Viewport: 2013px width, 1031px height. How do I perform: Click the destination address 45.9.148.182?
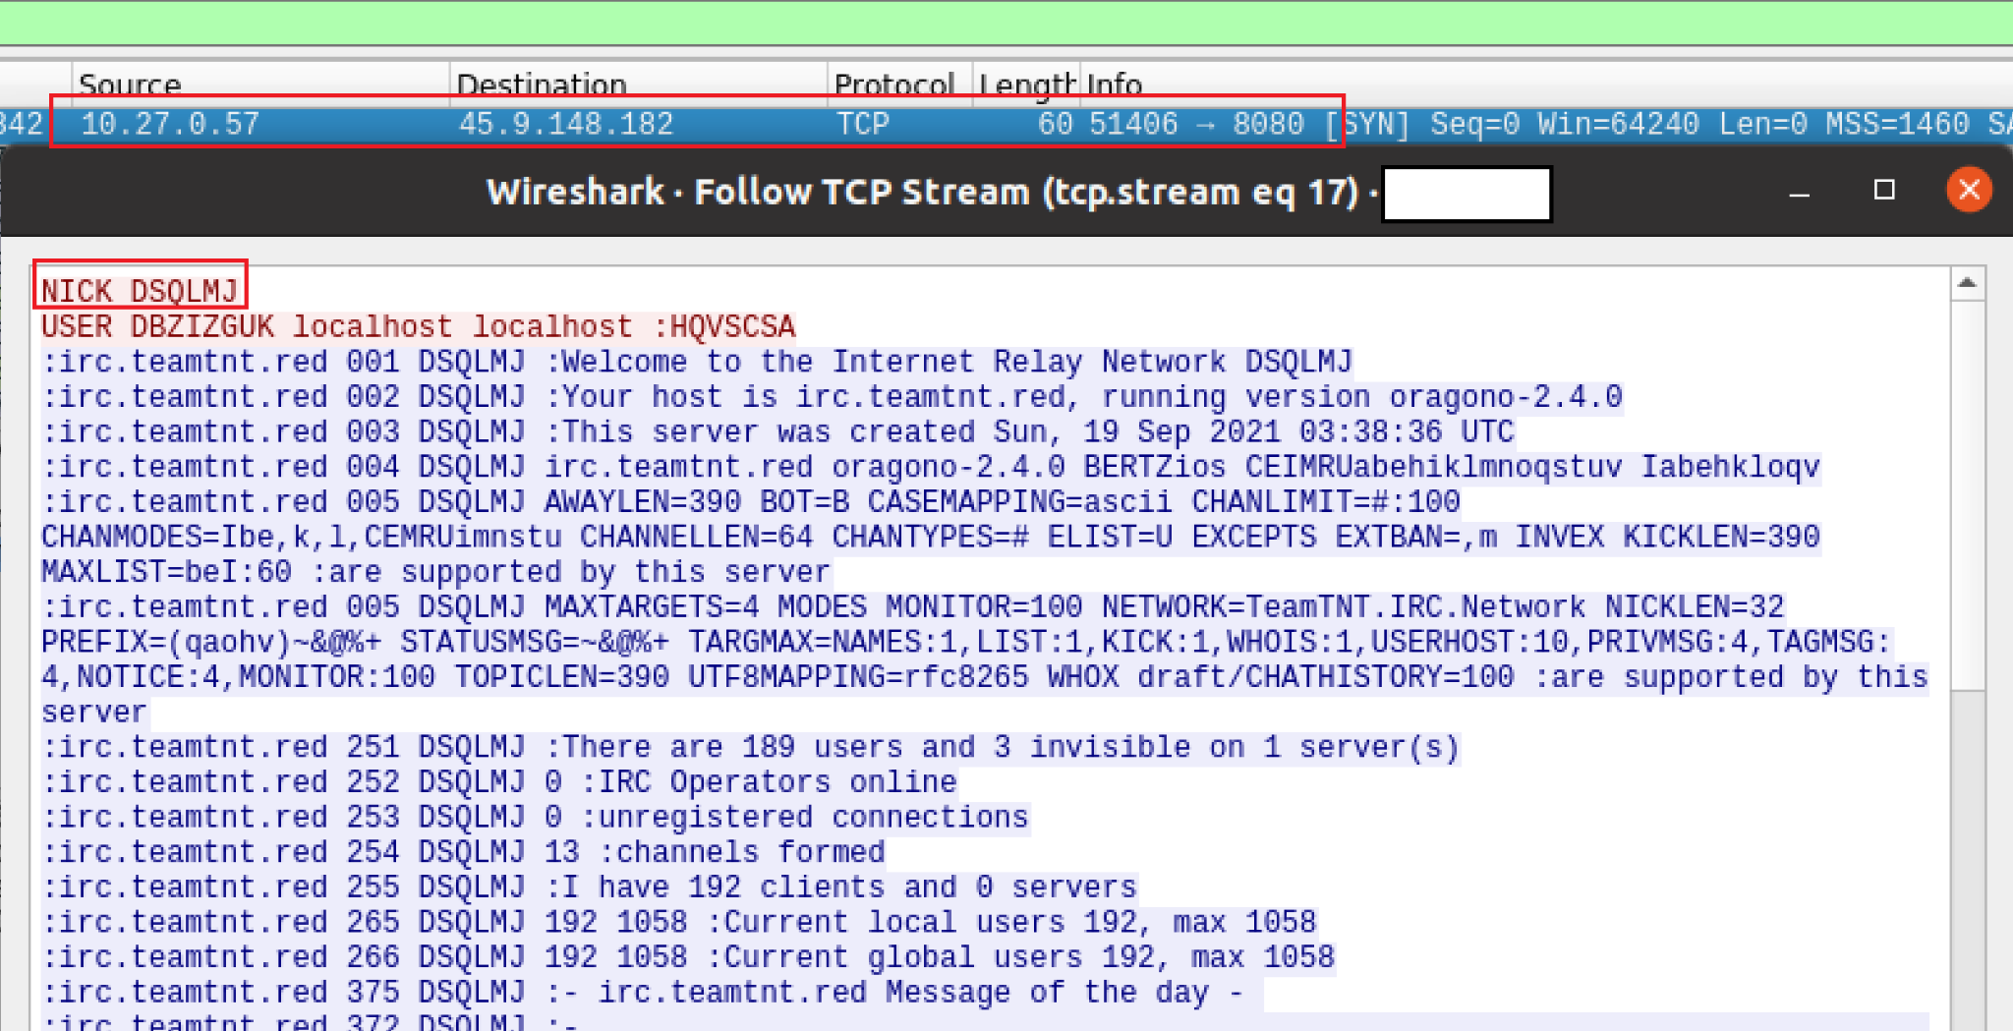tap(566, 124)
